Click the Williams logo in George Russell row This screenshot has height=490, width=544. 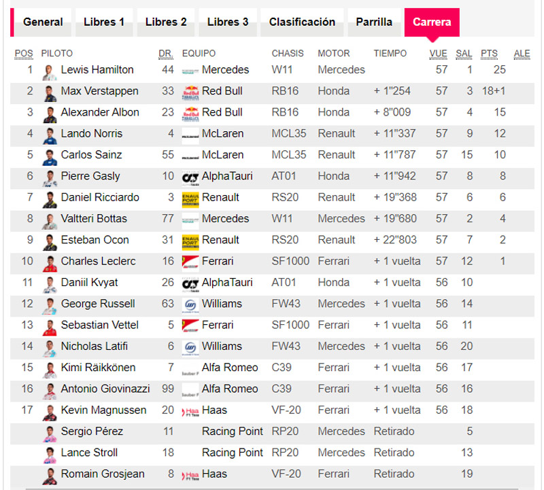(190, 304)
